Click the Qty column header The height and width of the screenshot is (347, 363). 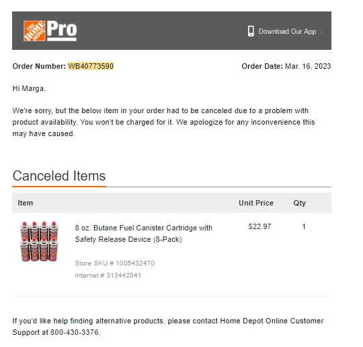coord(300,203)
